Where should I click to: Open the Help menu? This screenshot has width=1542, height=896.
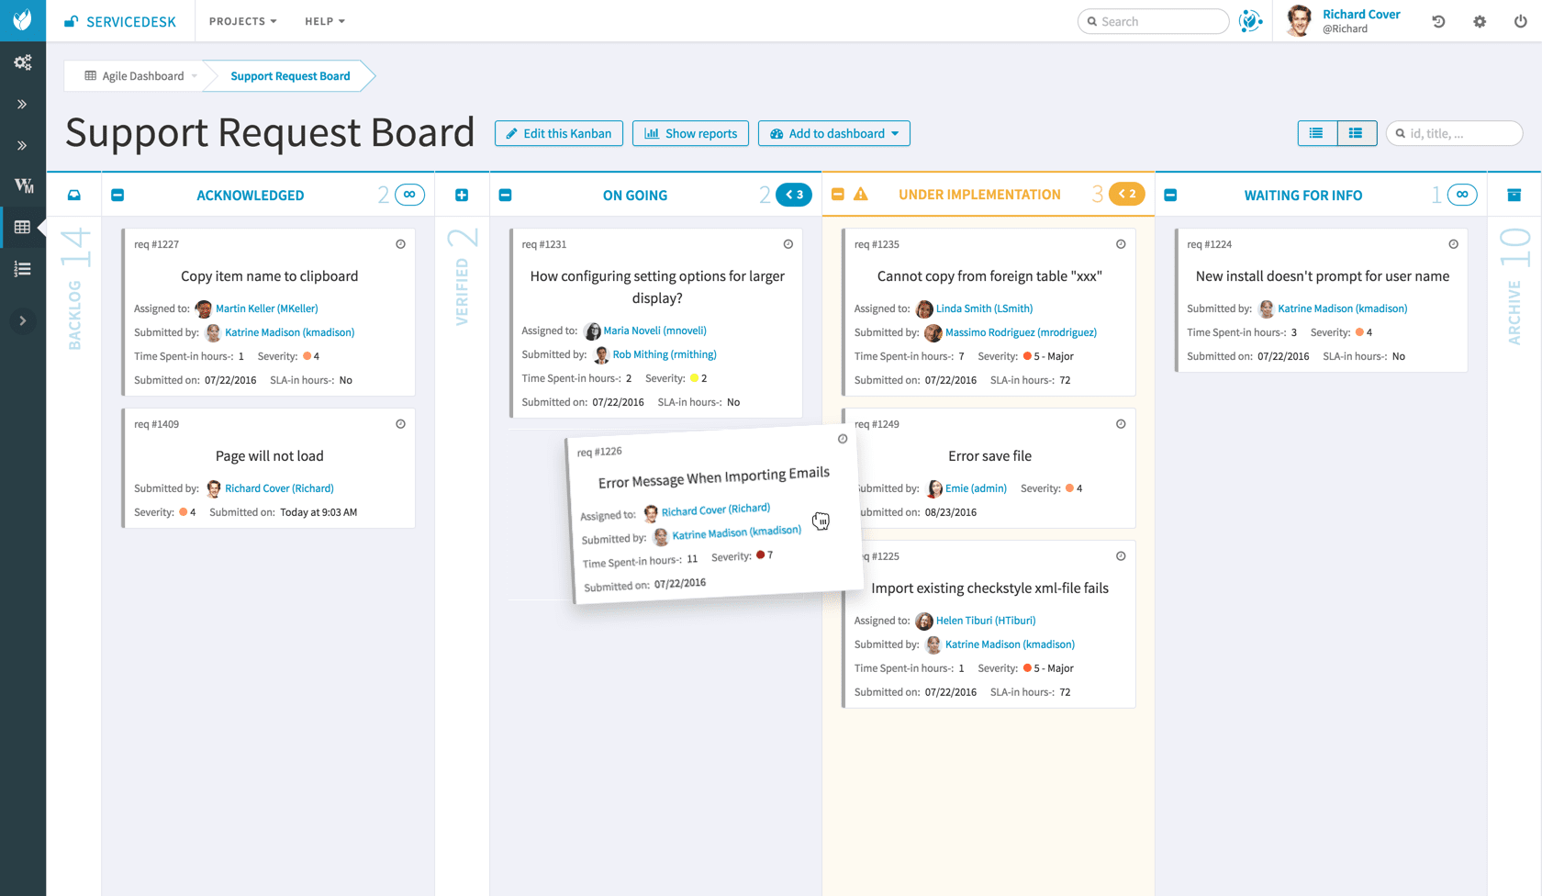tap(325, 21)
